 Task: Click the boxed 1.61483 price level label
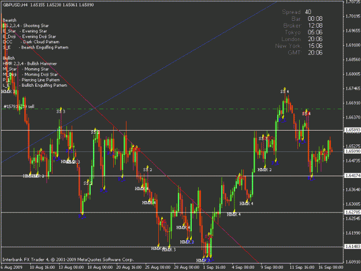[x=352, y=247]
